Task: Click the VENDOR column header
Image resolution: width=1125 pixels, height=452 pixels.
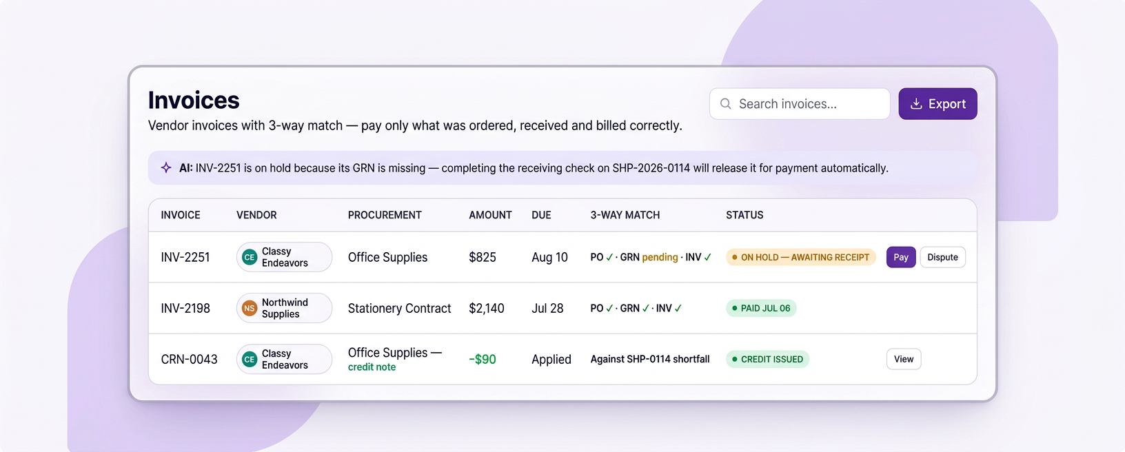Action: (256, 215)
